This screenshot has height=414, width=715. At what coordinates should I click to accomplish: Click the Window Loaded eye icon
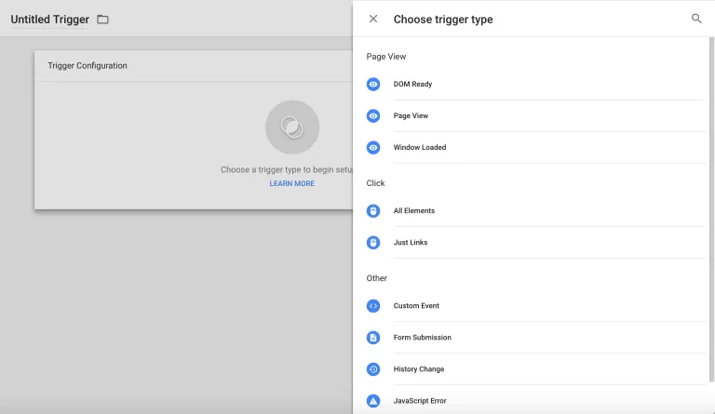point(373,148)
